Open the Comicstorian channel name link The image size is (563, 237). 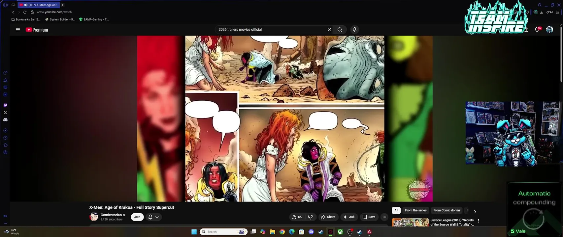(x=111, y=215)
